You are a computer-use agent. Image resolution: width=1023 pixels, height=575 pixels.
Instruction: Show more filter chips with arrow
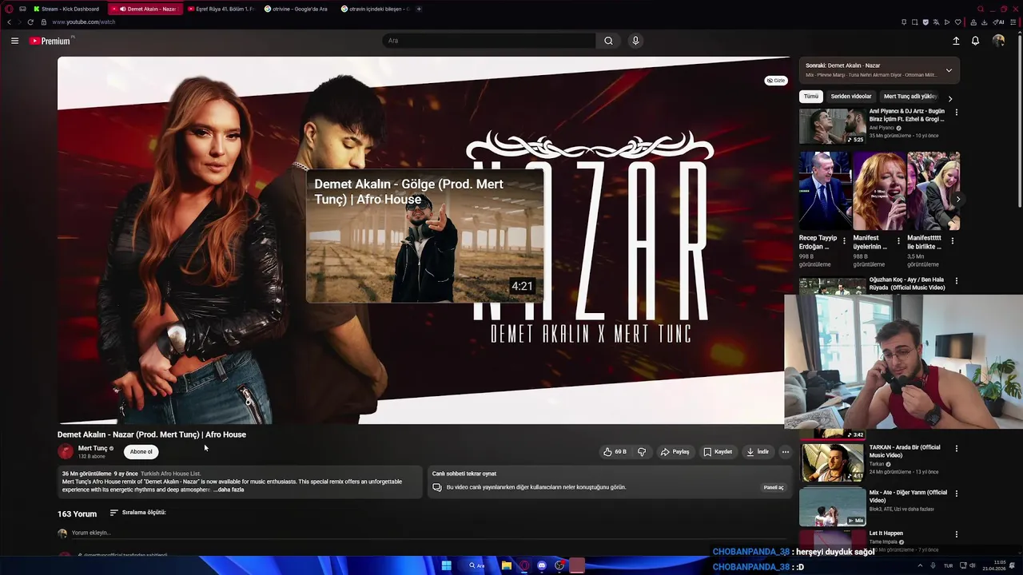[950, 98]
